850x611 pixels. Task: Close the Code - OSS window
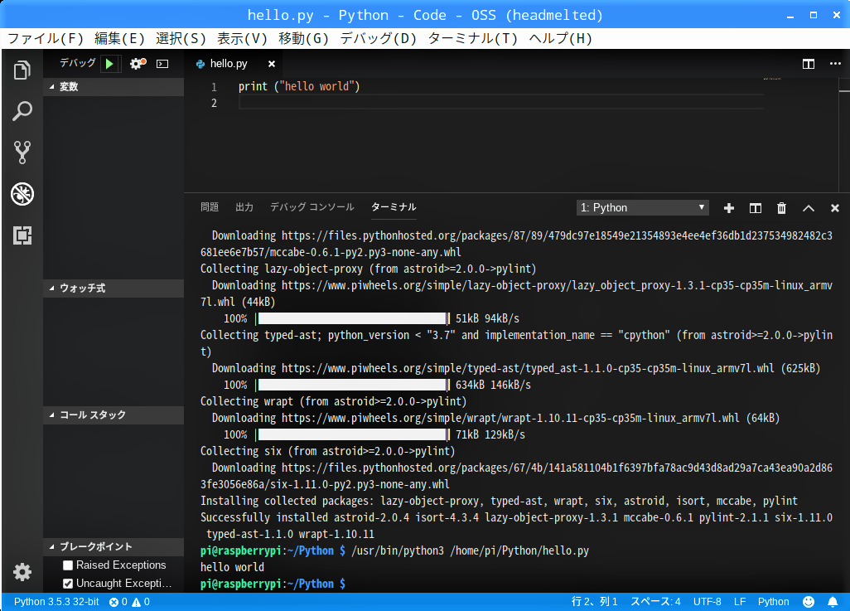point(837,15)
